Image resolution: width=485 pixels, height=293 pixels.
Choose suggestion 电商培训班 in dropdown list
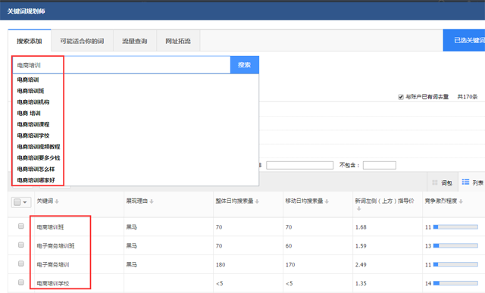[x=30, y=91]
